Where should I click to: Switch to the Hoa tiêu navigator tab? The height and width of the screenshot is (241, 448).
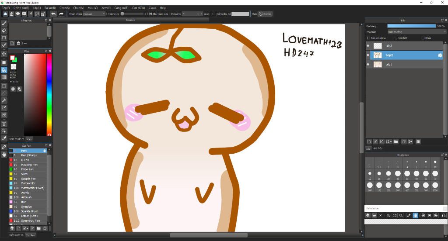378,148
